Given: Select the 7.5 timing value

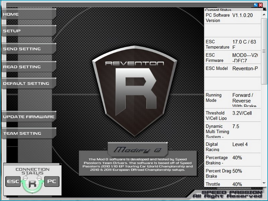Looking at the screenshot, I should click(x=236, y=127).
